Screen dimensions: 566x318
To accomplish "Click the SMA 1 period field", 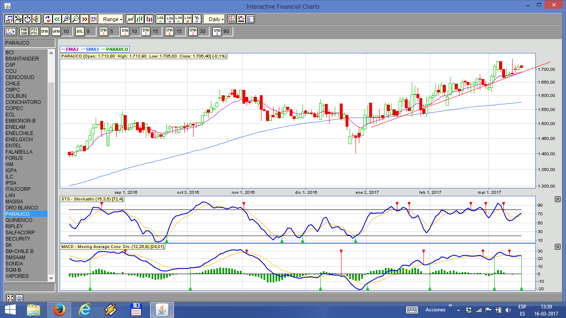I will point(179,31).
